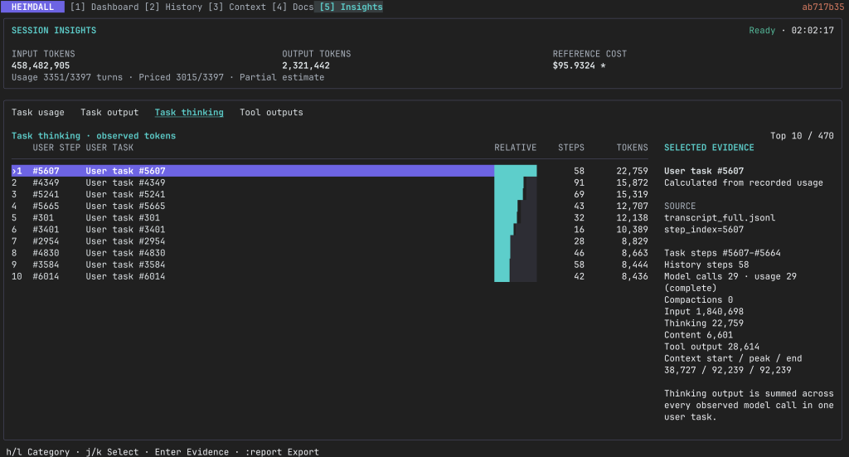Click the Usage 3351/3397 turns text
The width and height of the screenshot is (849, 457).
[x=67, y=77]
